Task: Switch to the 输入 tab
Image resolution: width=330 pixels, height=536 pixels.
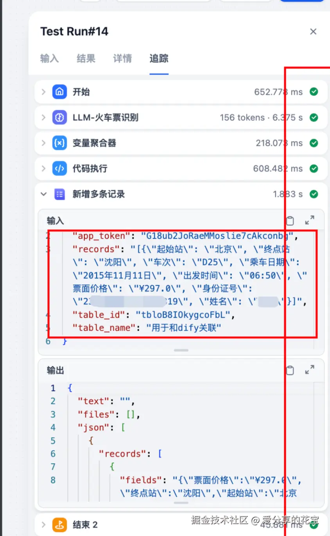Action: click(x=49, y=59)
